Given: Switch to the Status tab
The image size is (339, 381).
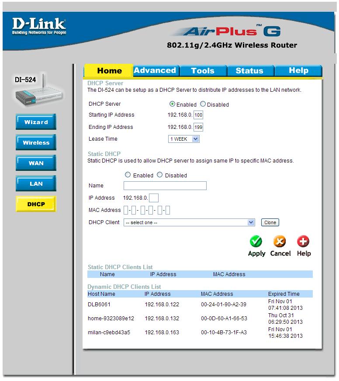Looking at the screenshot, I should 249,71.
